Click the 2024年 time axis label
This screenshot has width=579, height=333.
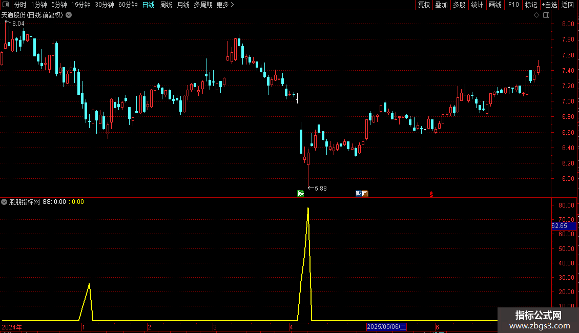12,327
